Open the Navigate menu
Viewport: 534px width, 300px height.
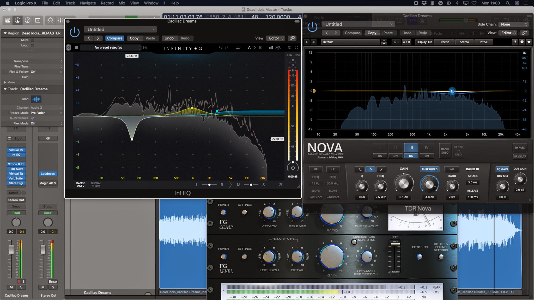[x=88, y=3]
